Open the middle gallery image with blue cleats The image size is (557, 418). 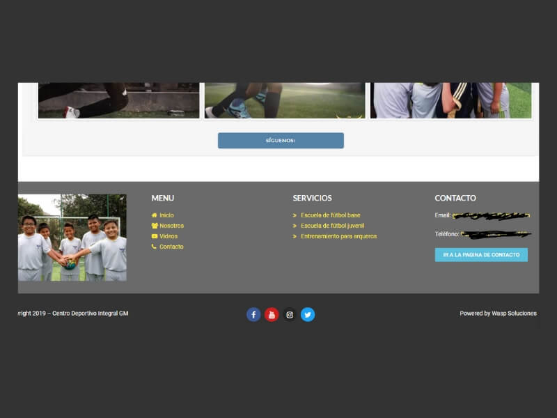pos(285,100)
